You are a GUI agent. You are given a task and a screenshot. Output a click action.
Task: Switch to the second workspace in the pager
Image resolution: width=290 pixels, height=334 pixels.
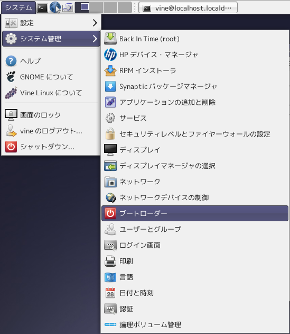pos(96,7)
